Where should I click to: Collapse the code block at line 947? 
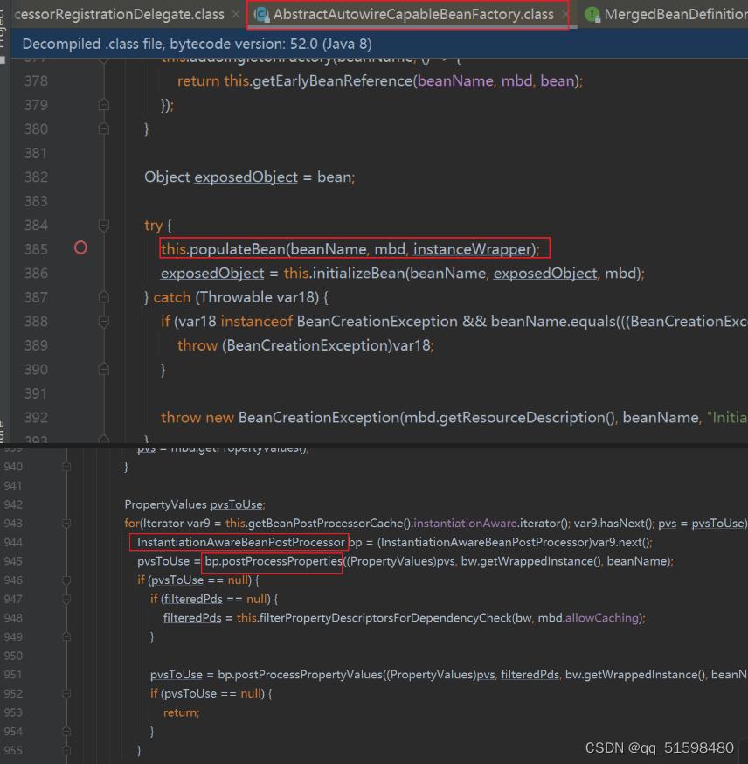[66, 599]
